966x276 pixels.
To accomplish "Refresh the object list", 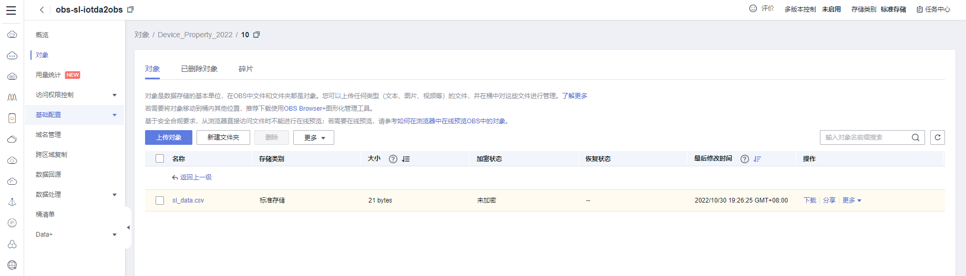I will pyautogui.click(x=938, y=137).
